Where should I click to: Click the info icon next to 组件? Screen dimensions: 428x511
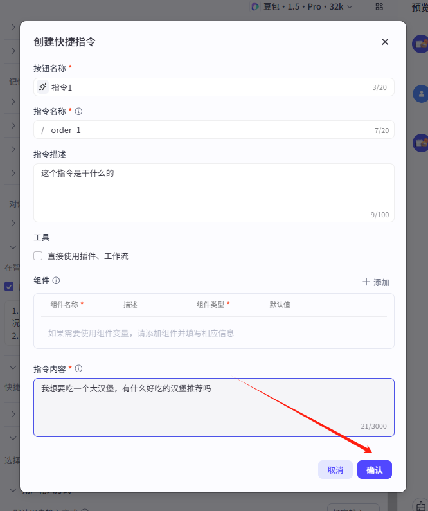tap(57, 281)
